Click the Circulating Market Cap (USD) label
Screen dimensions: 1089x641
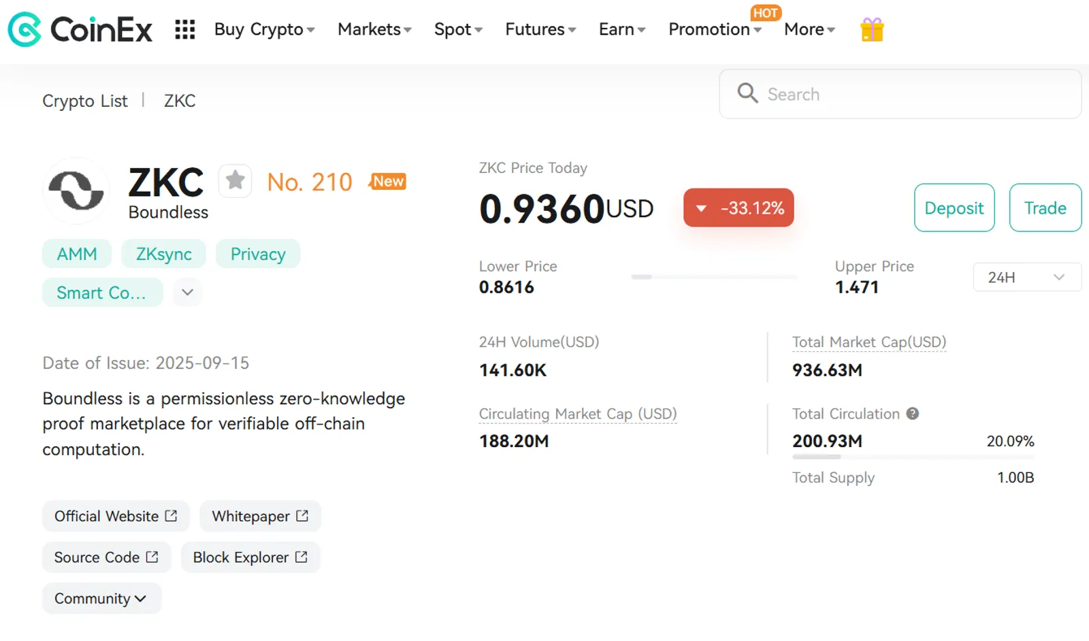click(578, 414)
